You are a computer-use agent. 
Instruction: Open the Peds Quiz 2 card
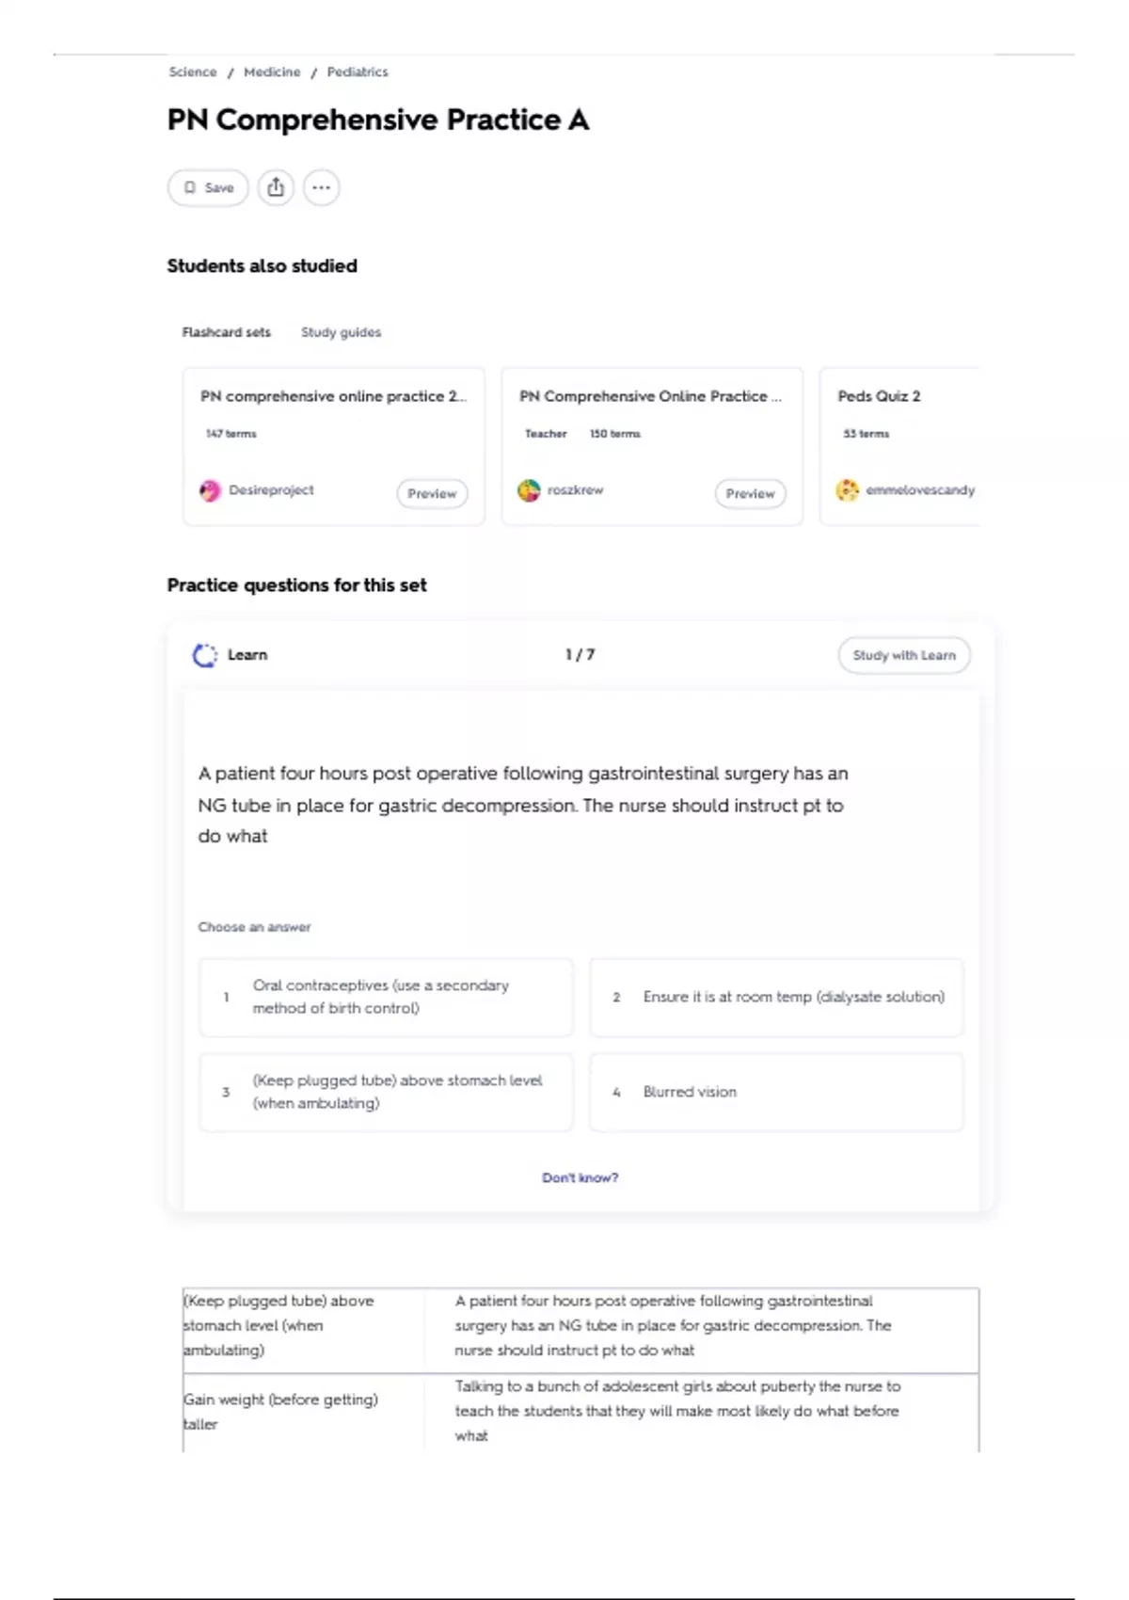[899, 446]
